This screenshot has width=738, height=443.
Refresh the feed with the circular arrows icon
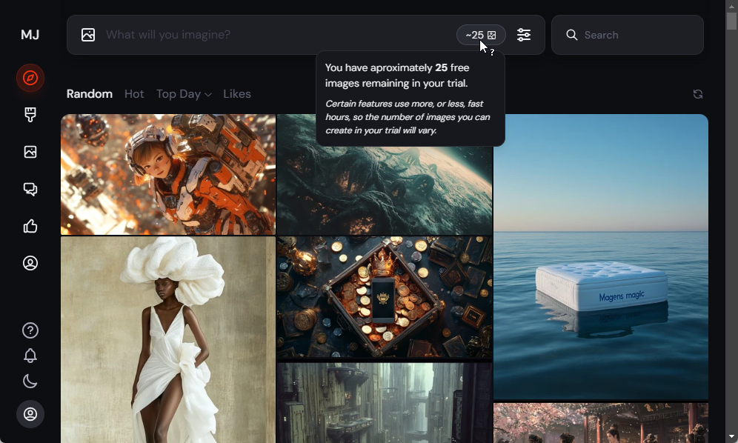click(x=697, y=94)
